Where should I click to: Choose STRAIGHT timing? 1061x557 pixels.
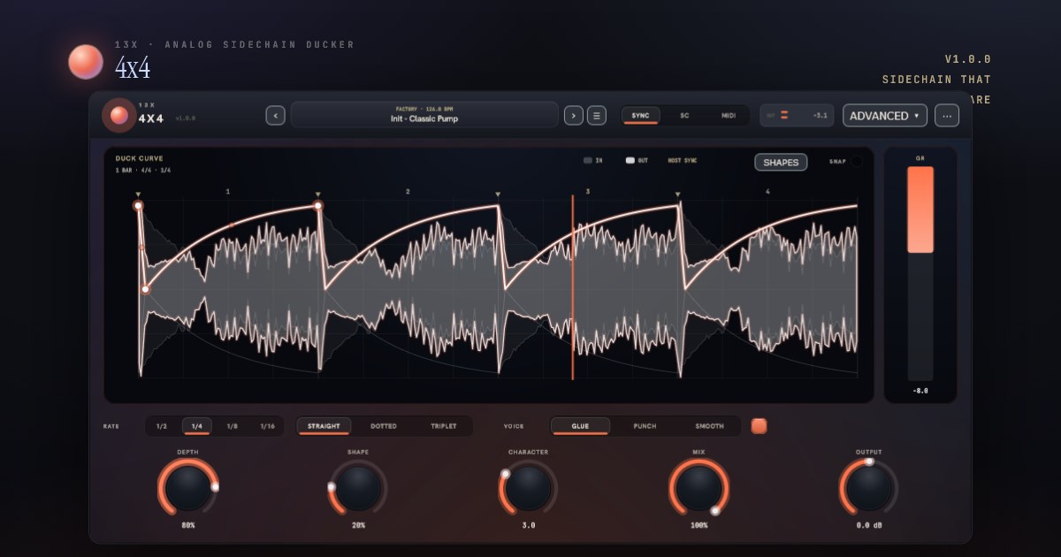tap(324, 426)
